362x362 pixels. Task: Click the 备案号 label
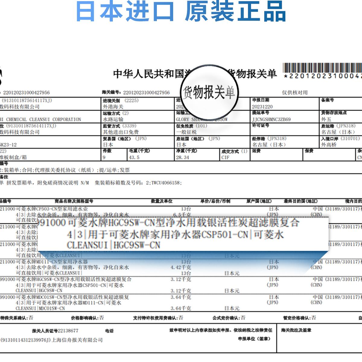327,100
